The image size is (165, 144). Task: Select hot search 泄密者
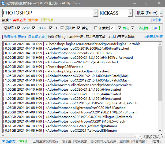[x=33, y=20]
